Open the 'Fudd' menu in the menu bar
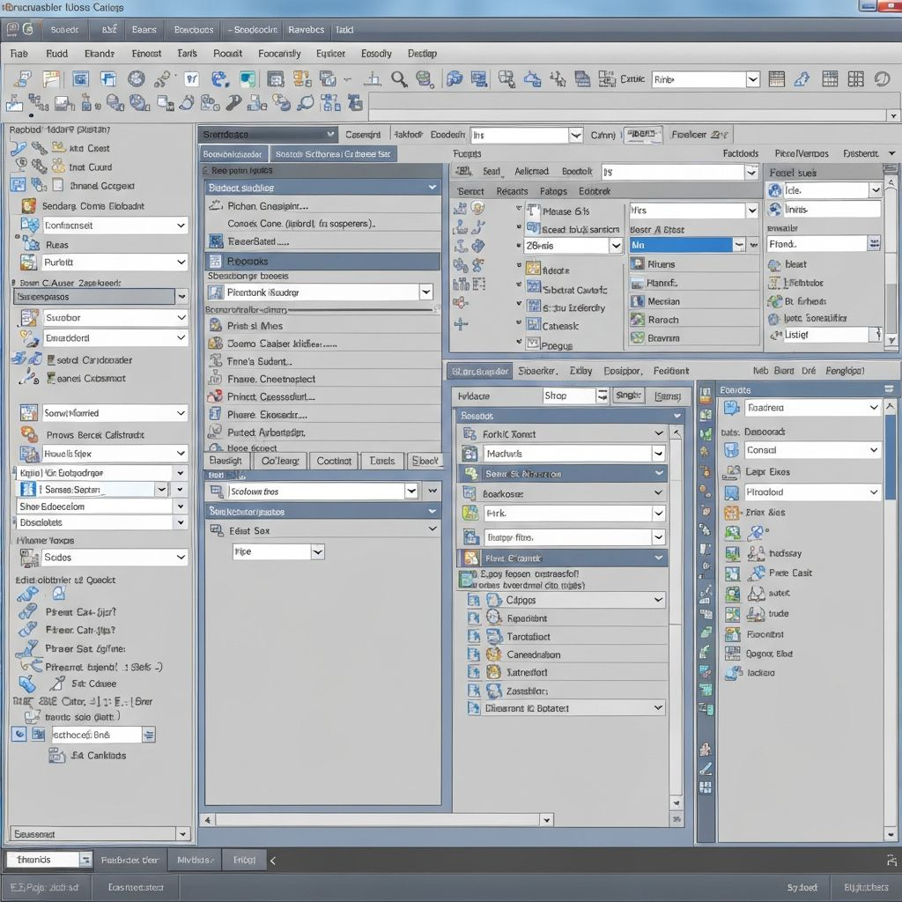The image size is (902, 902). [58, 53]
